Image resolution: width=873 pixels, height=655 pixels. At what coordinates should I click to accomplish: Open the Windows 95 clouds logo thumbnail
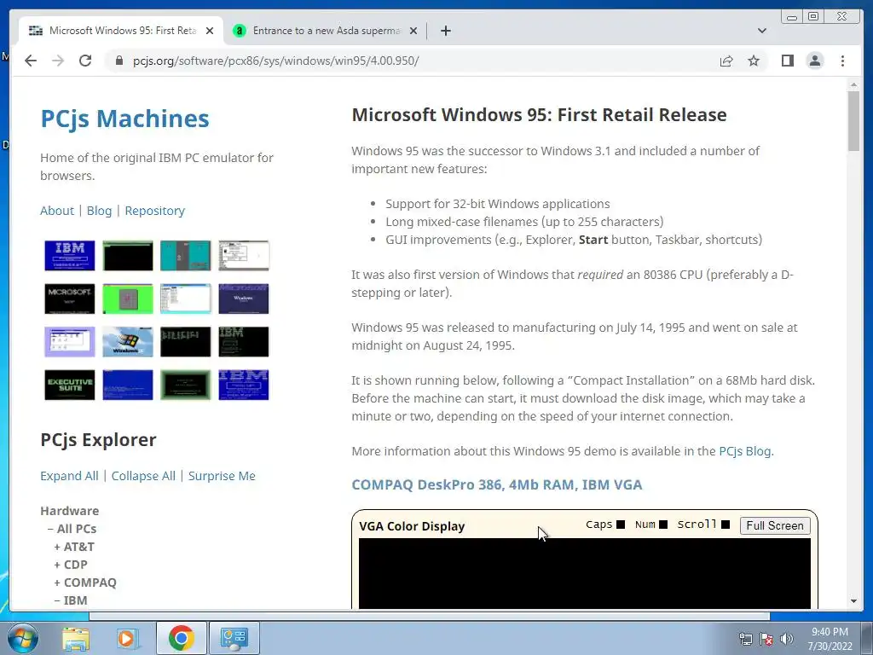128,341
